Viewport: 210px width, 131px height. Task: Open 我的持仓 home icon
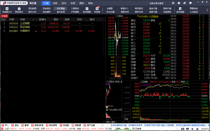(19, 9)
